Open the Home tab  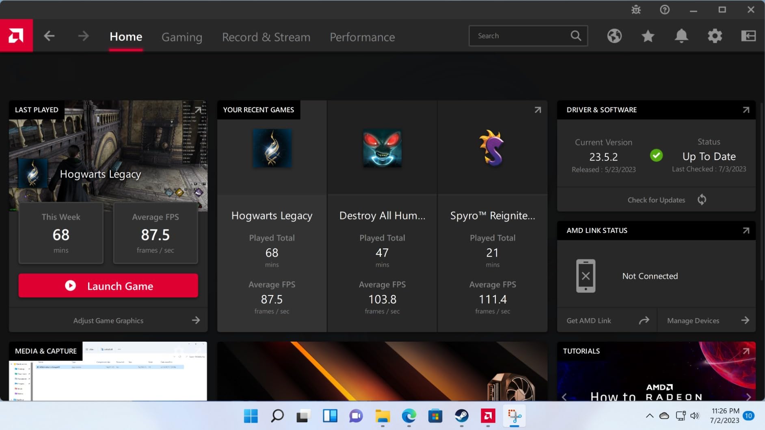coord(126,37)
